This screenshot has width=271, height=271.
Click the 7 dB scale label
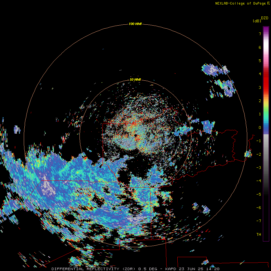coord(260,34)
